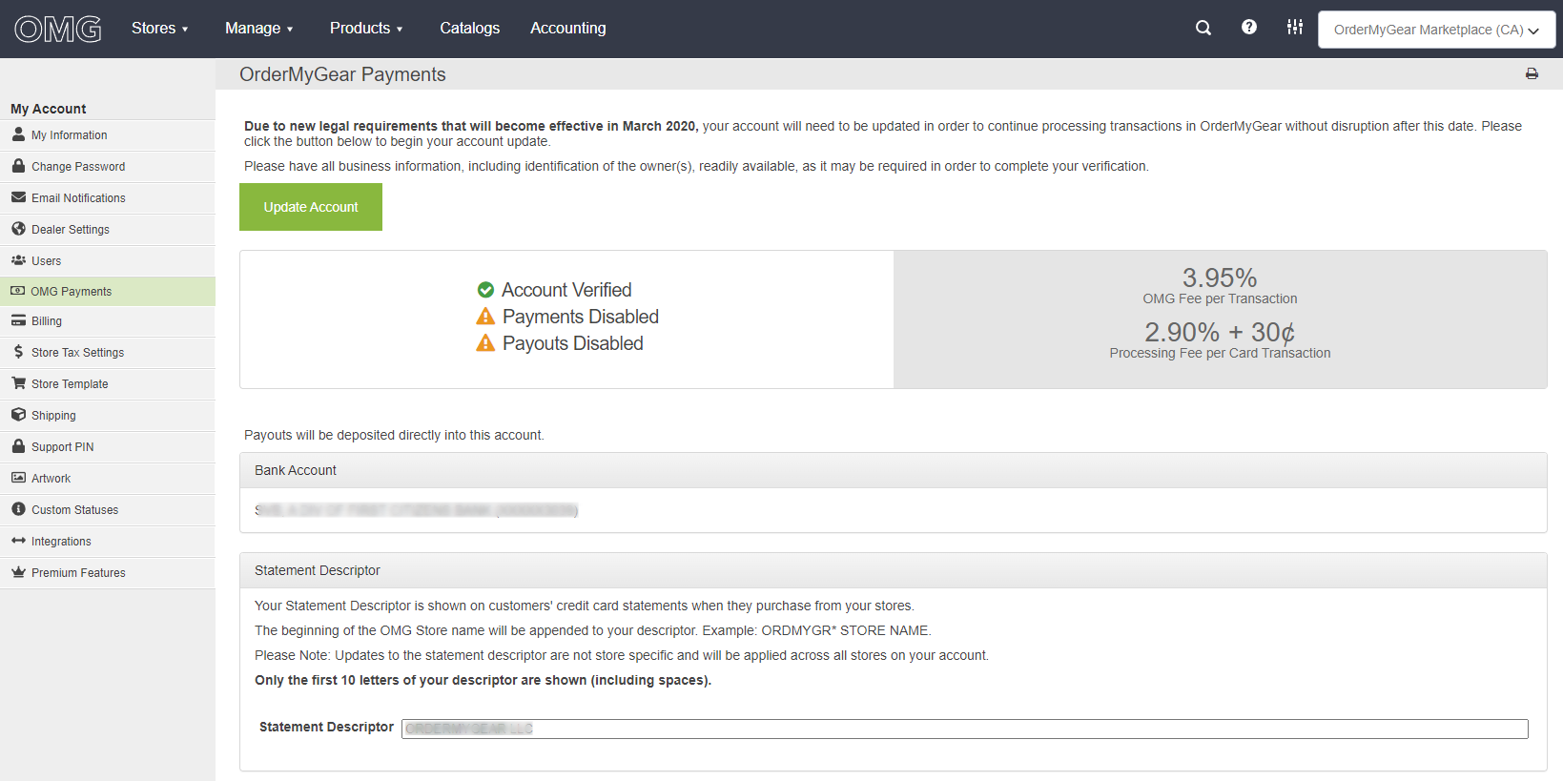Open Email Notifications settings
Viewport: 1563px width, 781px height.
[108, 198]
